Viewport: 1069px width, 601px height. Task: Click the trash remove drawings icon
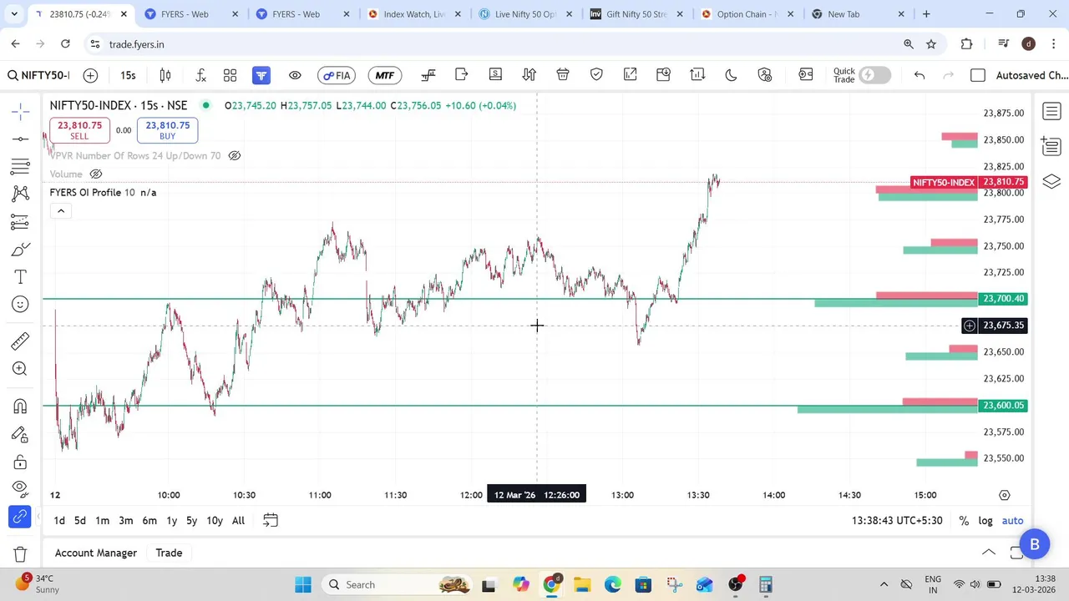(x=21, y=554)
